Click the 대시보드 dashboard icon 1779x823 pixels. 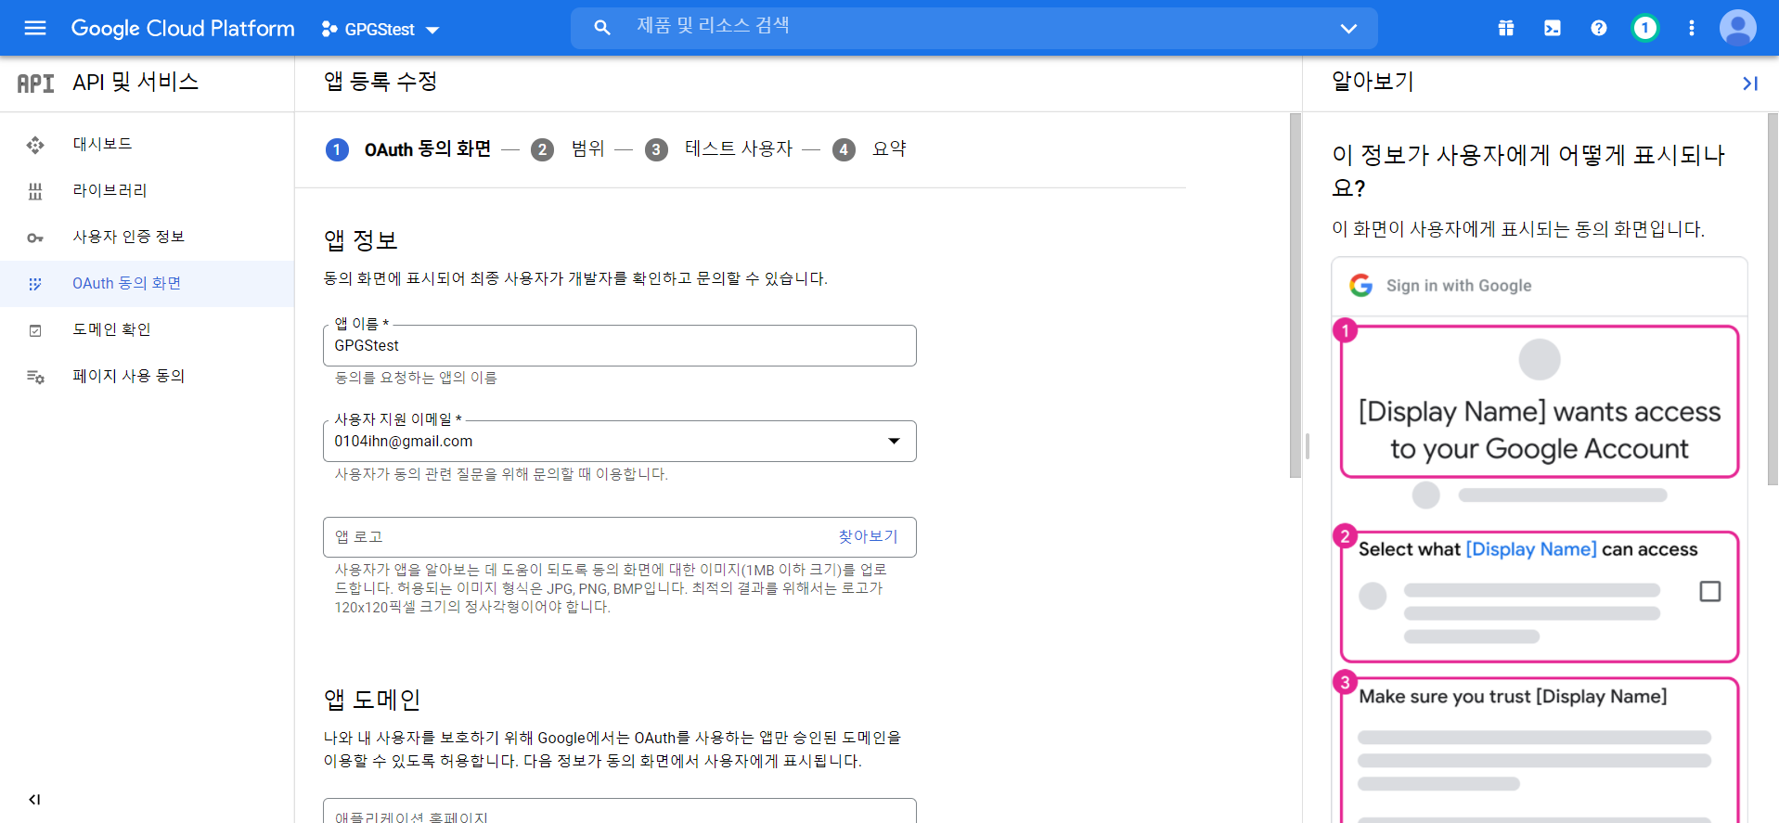click(x=35, y=145)
